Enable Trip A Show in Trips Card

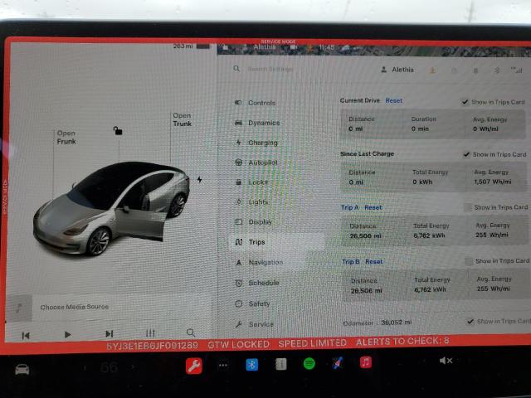pyautogui.click(x=468, y=207)
